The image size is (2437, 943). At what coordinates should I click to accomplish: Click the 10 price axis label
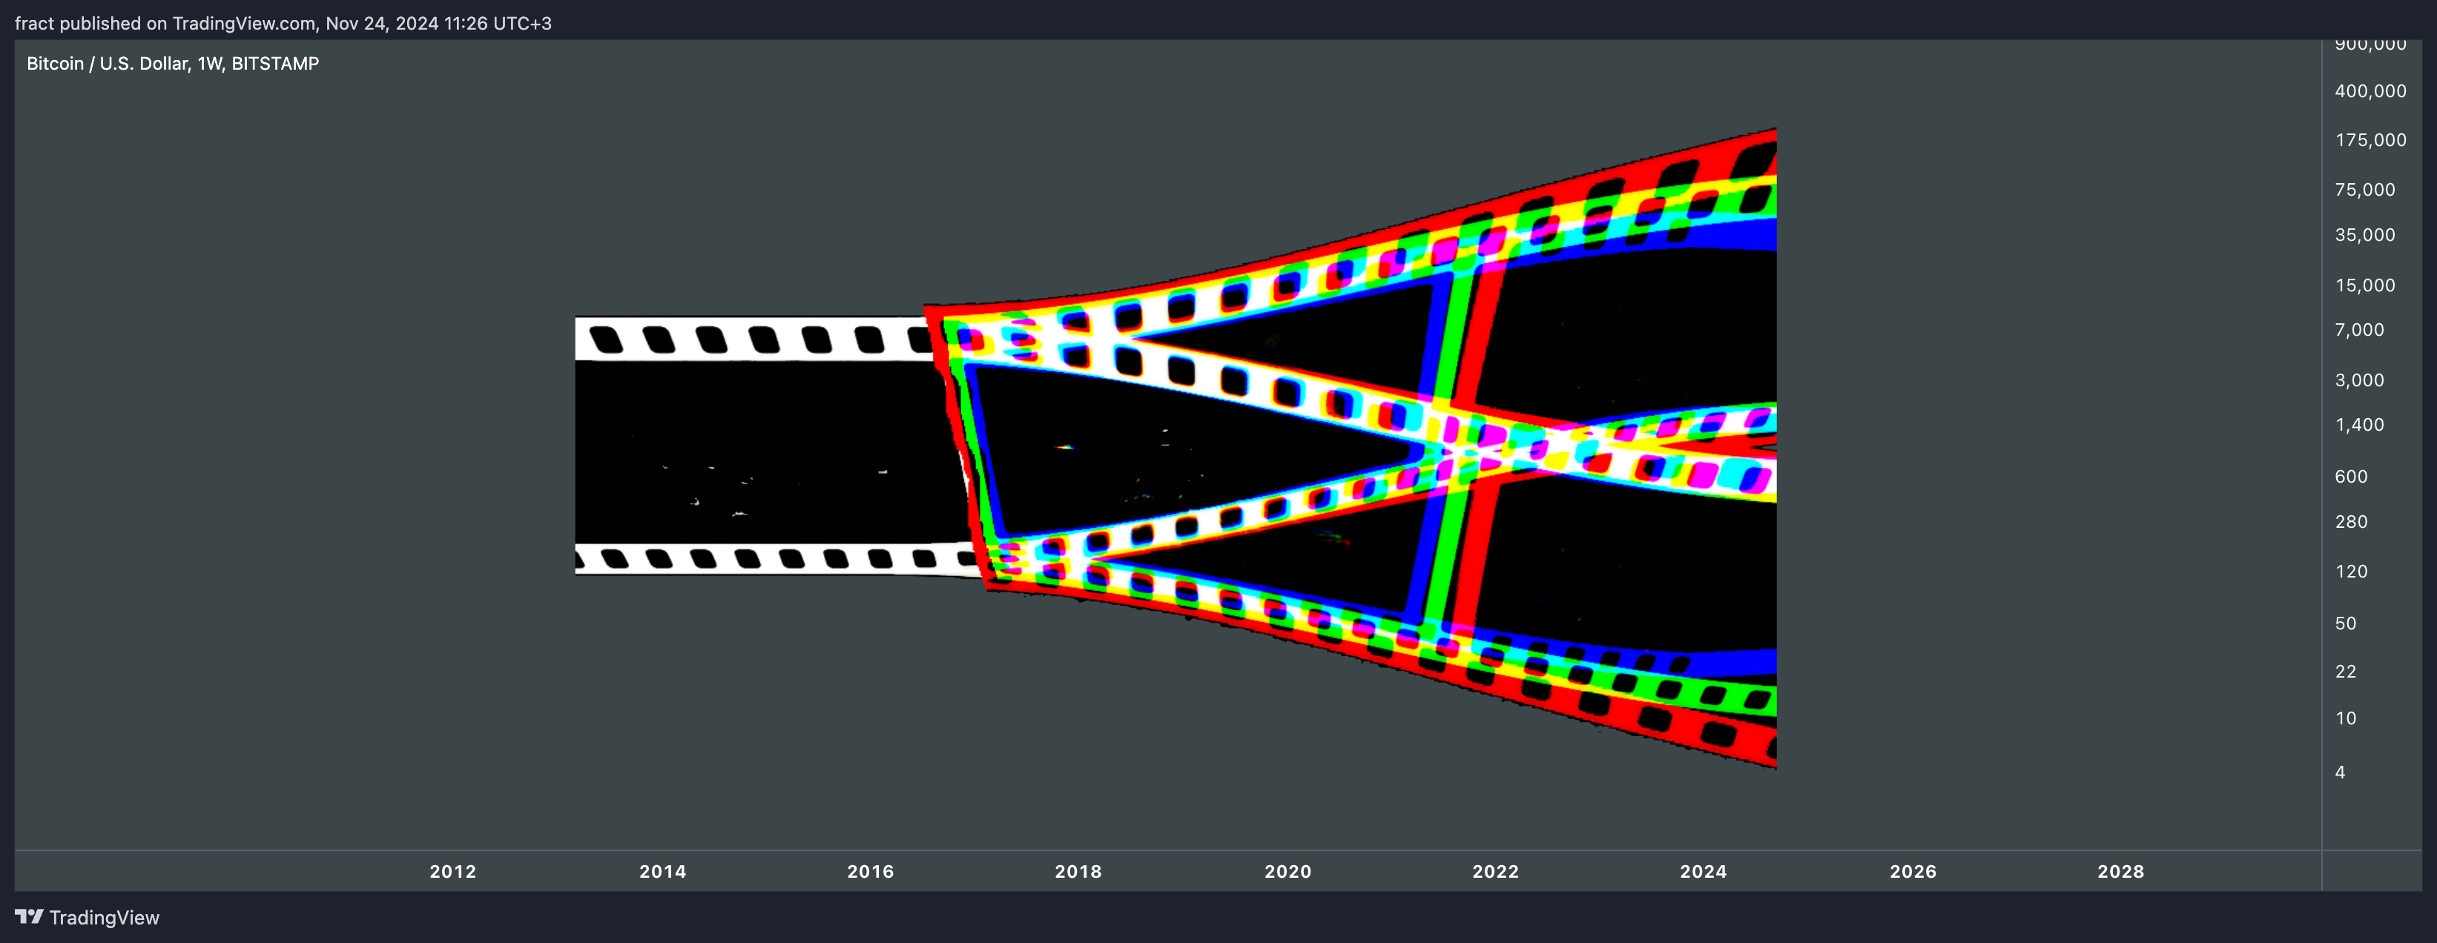click(2345, 718)
